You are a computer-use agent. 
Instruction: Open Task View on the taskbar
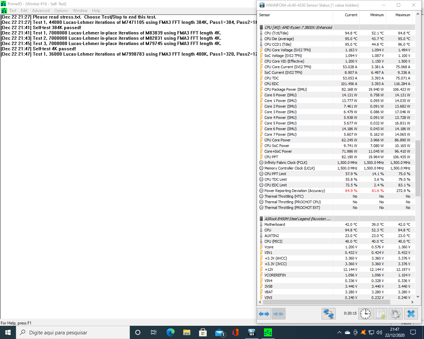pos(154,332)
